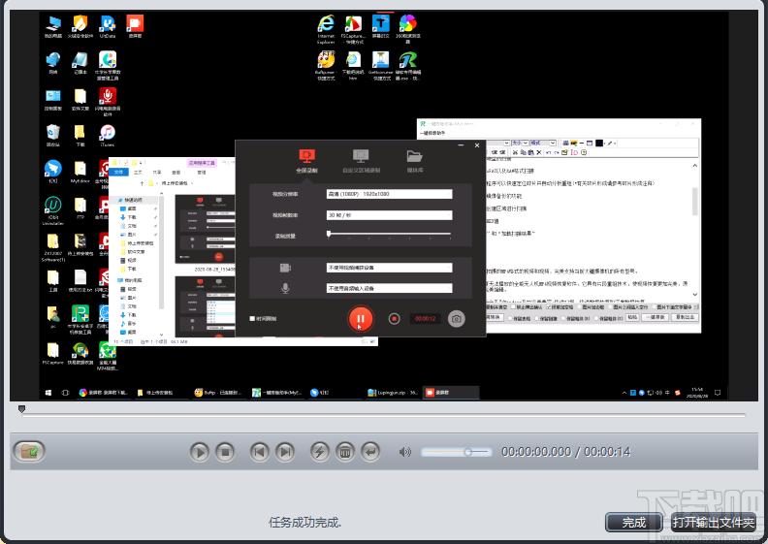This screenshot has width=768, height=544.
Task: Tick the time limit checkbox in recorder
Action: click(252, 318)
